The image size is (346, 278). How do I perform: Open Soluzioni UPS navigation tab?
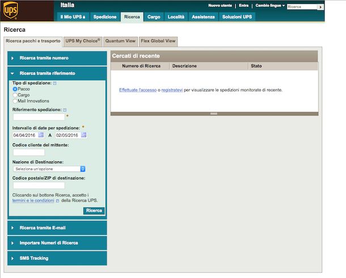237,17
